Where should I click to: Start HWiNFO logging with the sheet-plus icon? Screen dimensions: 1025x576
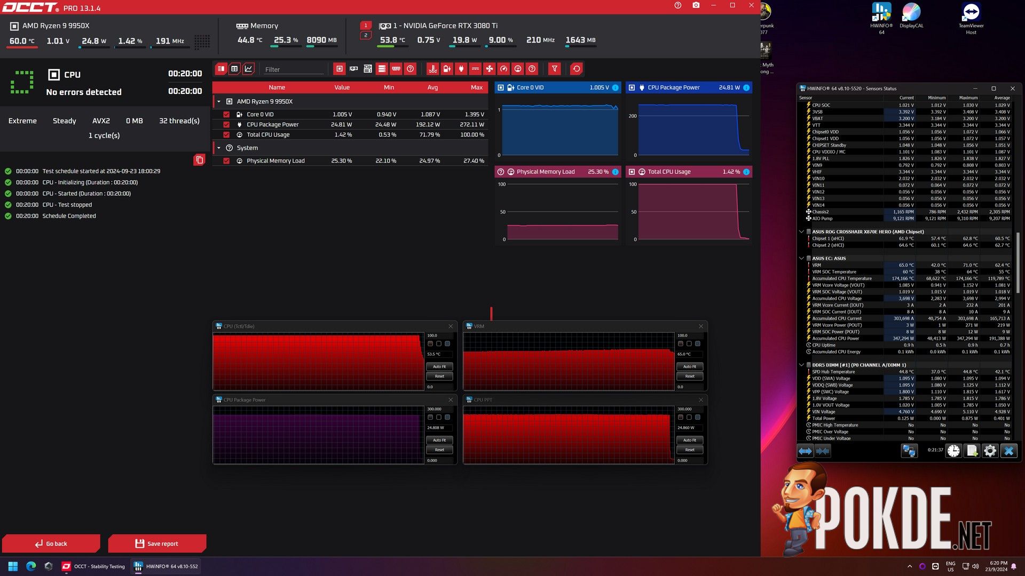coord(972,451)
